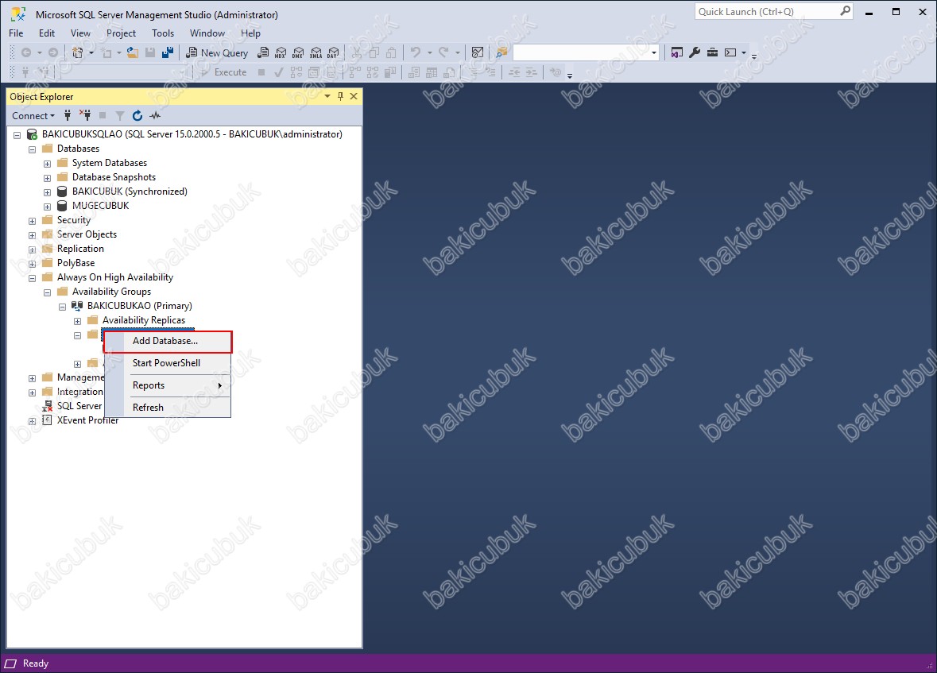The width and height of the screenshot is (937, 673).
Task: Open a new DAX query
Action: point(333,52)
